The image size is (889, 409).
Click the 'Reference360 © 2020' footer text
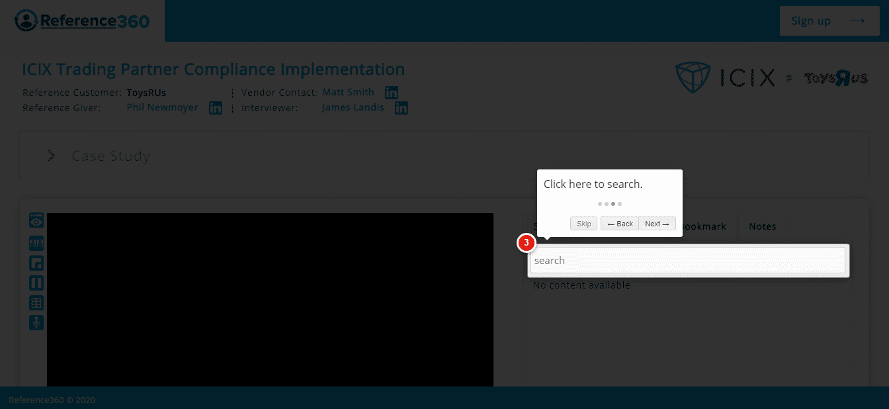coord(52,400)
